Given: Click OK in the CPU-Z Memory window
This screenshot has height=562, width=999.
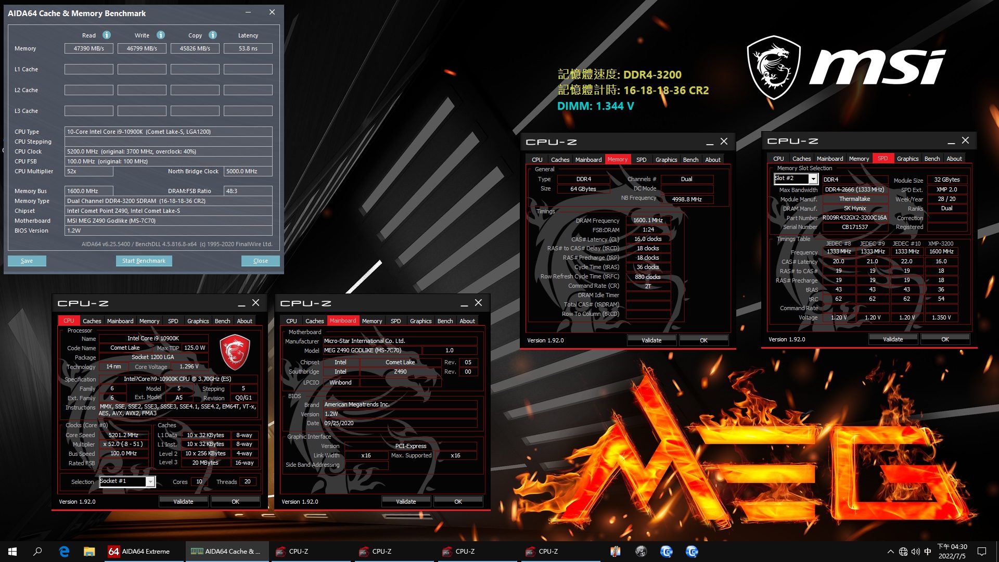Looking at the screenshot, I should tap(703, 340).
